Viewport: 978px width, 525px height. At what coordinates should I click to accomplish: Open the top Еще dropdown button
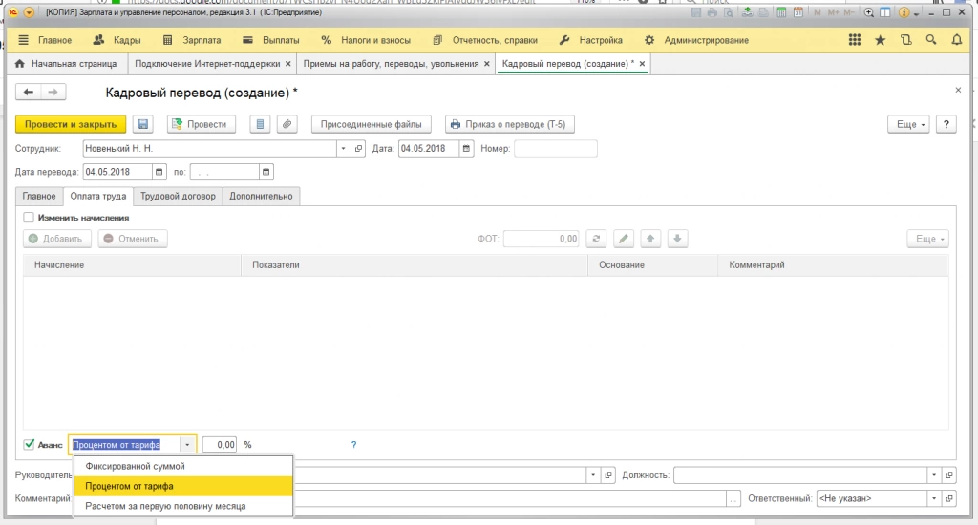tap(909, 124)
